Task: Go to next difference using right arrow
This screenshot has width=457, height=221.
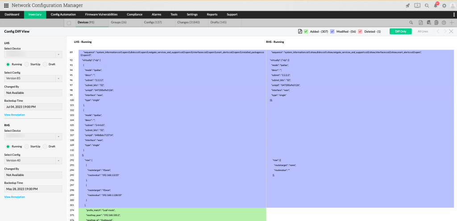Action: click(445, 31)
